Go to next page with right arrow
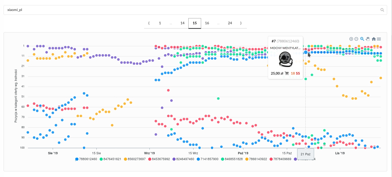 pos(241,23)
